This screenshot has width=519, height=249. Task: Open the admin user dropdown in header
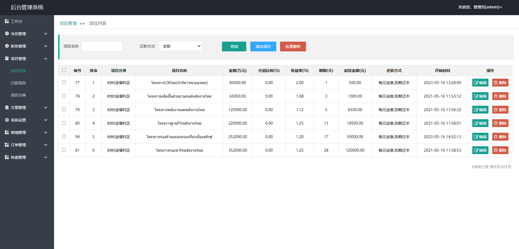click(x=480, y=7)
